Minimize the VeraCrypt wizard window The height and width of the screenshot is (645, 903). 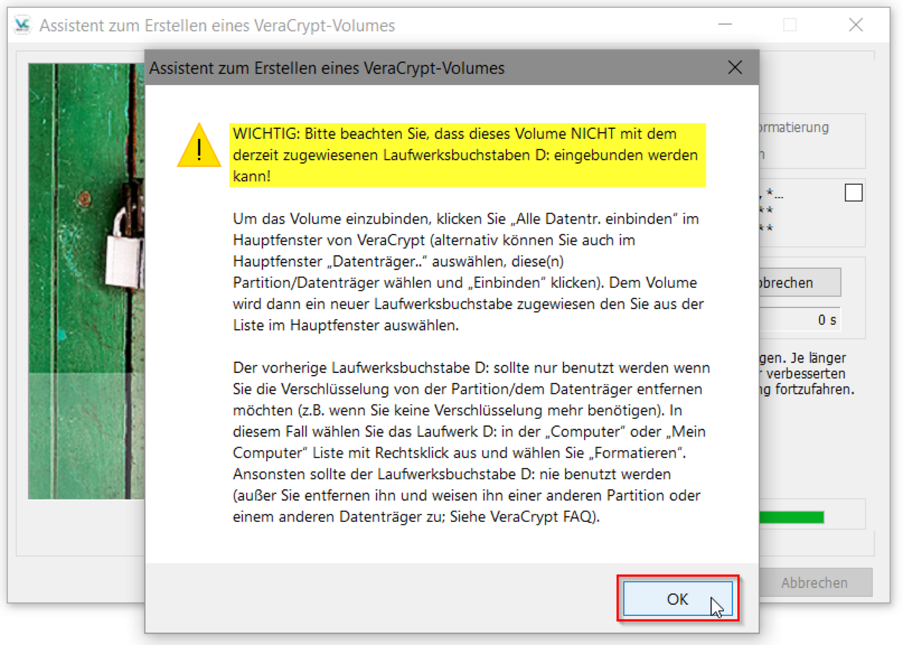pyautogui.click(x=725, y=25)
